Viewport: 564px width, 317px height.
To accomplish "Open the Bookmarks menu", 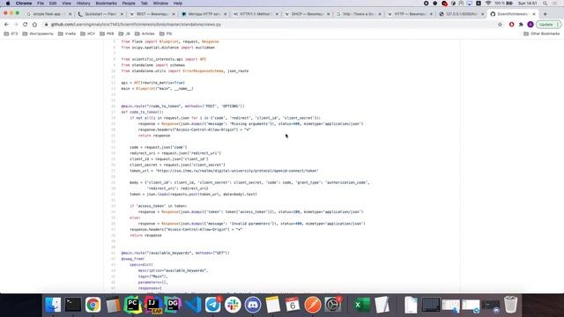I will point(106,4).
